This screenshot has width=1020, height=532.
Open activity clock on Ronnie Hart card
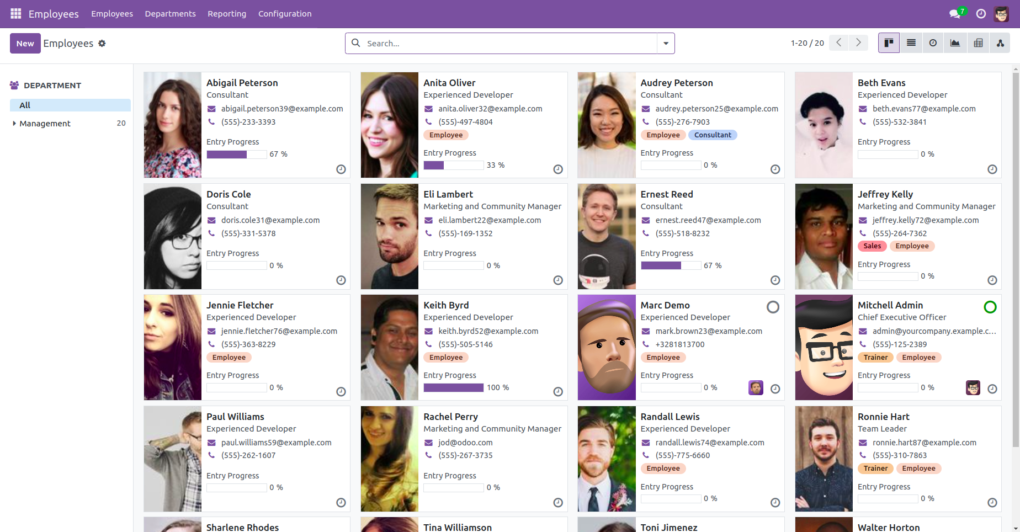(992, 503)
